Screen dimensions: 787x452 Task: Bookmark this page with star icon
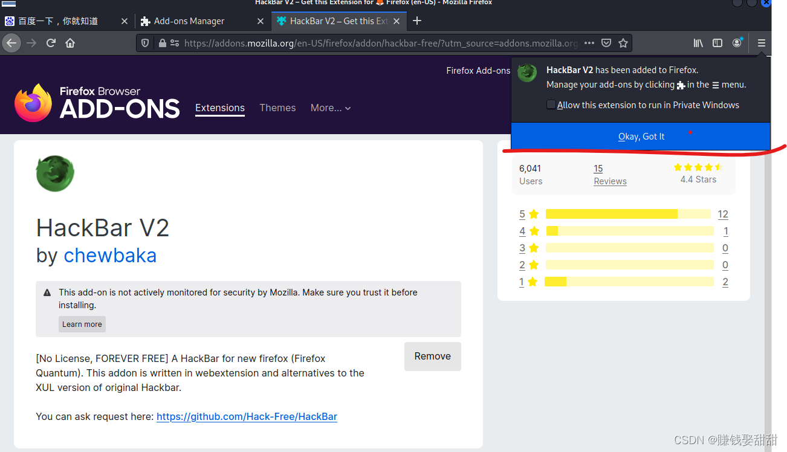coord(623,43)
